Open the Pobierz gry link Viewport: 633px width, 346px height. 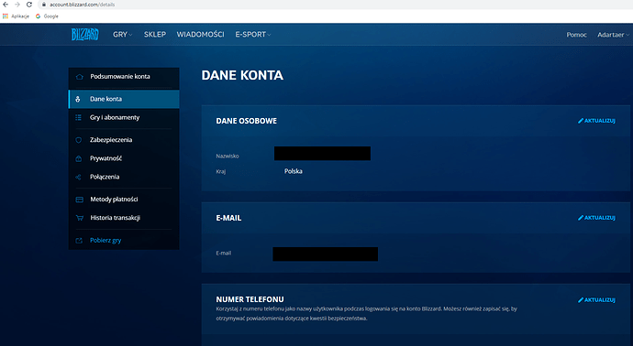(105, 241)
